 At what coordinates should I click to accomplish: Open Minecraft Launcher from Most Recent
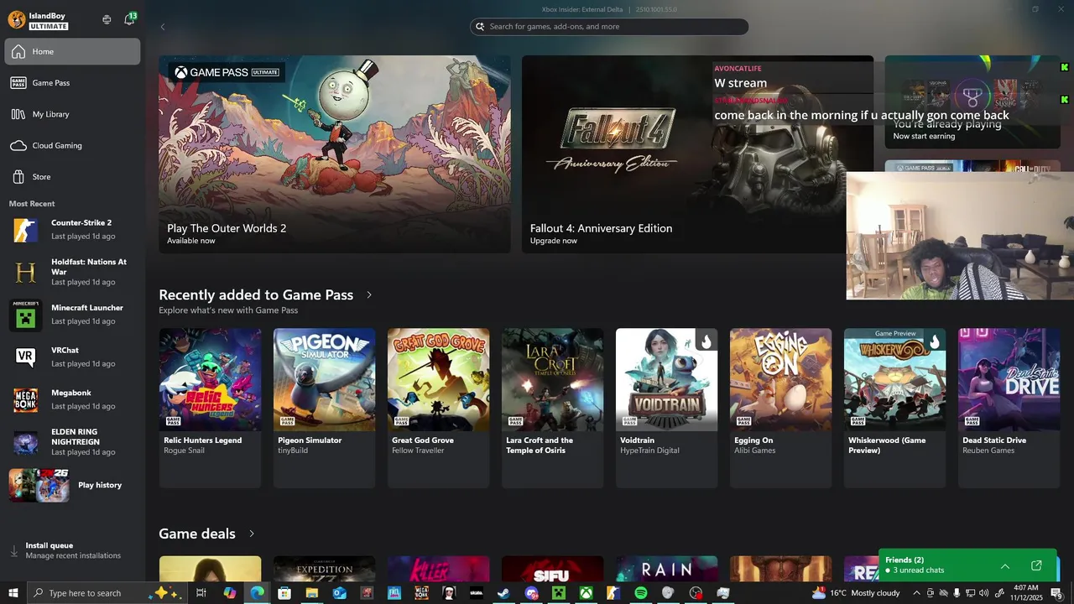pos(72,315)
